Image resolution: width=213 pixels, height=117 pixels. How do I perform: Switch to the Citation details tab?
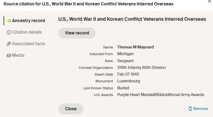[x=24, y=32]
